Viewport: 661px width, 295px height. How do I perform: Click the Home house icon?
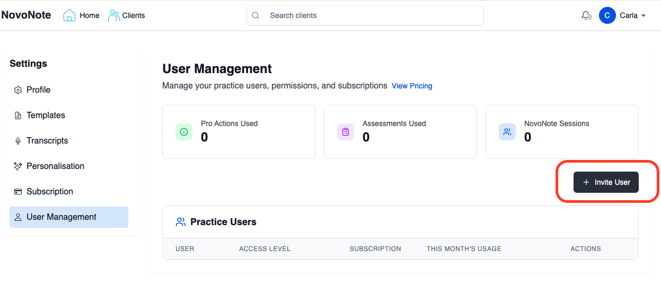pyautogui.click(x=69, y=15)
